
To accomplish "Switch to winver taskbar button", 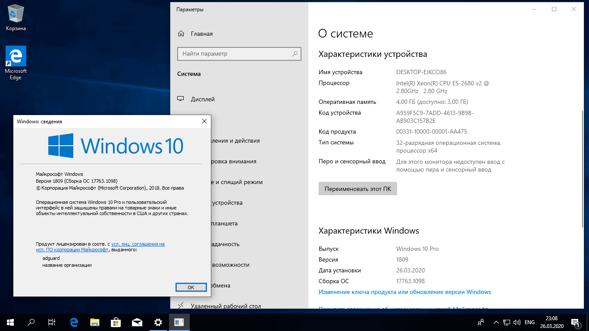I will tap(179, 322).
